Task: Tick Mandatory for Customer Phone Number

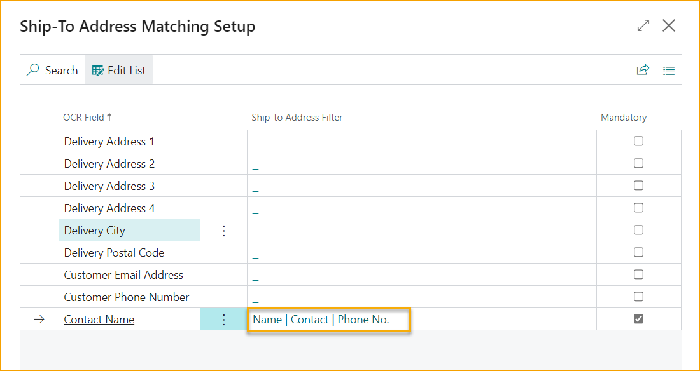Action: (639, 297)
